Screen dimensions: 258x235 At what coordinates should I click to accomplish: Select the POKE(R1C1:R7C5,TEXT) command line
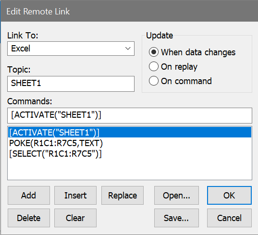point(56,143)
